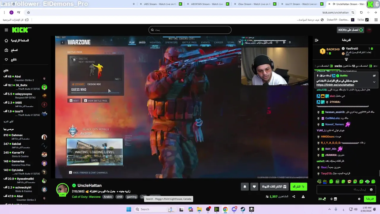This screenshot has height=214, width=380.
Task: Open the home page sidebar item
Action: [17, 40]
